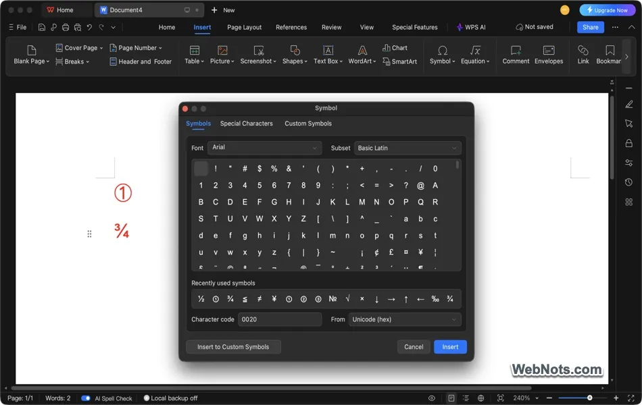Insert a Blank Page

31,54
